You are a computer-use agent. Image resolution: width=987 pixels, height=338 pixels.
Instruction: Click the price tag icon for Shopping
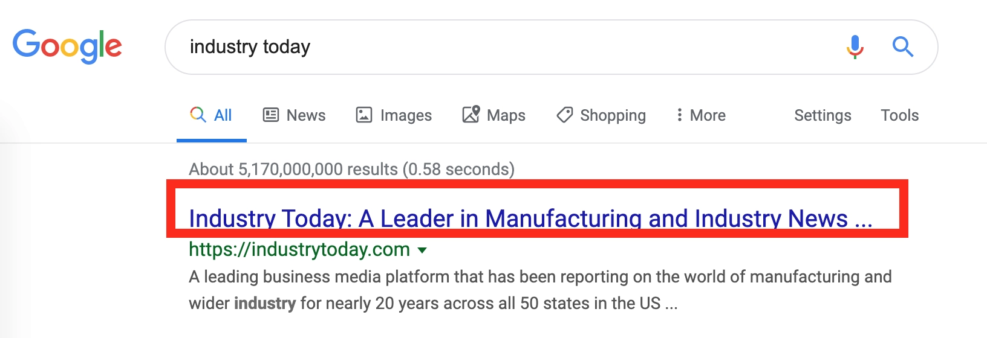pyautogui.click(x=565, y=115)
